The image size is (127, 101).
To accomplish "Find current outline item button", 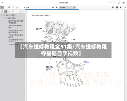I will coord(23,11).
